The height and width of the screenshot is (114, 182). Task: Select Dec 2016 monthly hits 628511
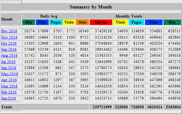174,31
